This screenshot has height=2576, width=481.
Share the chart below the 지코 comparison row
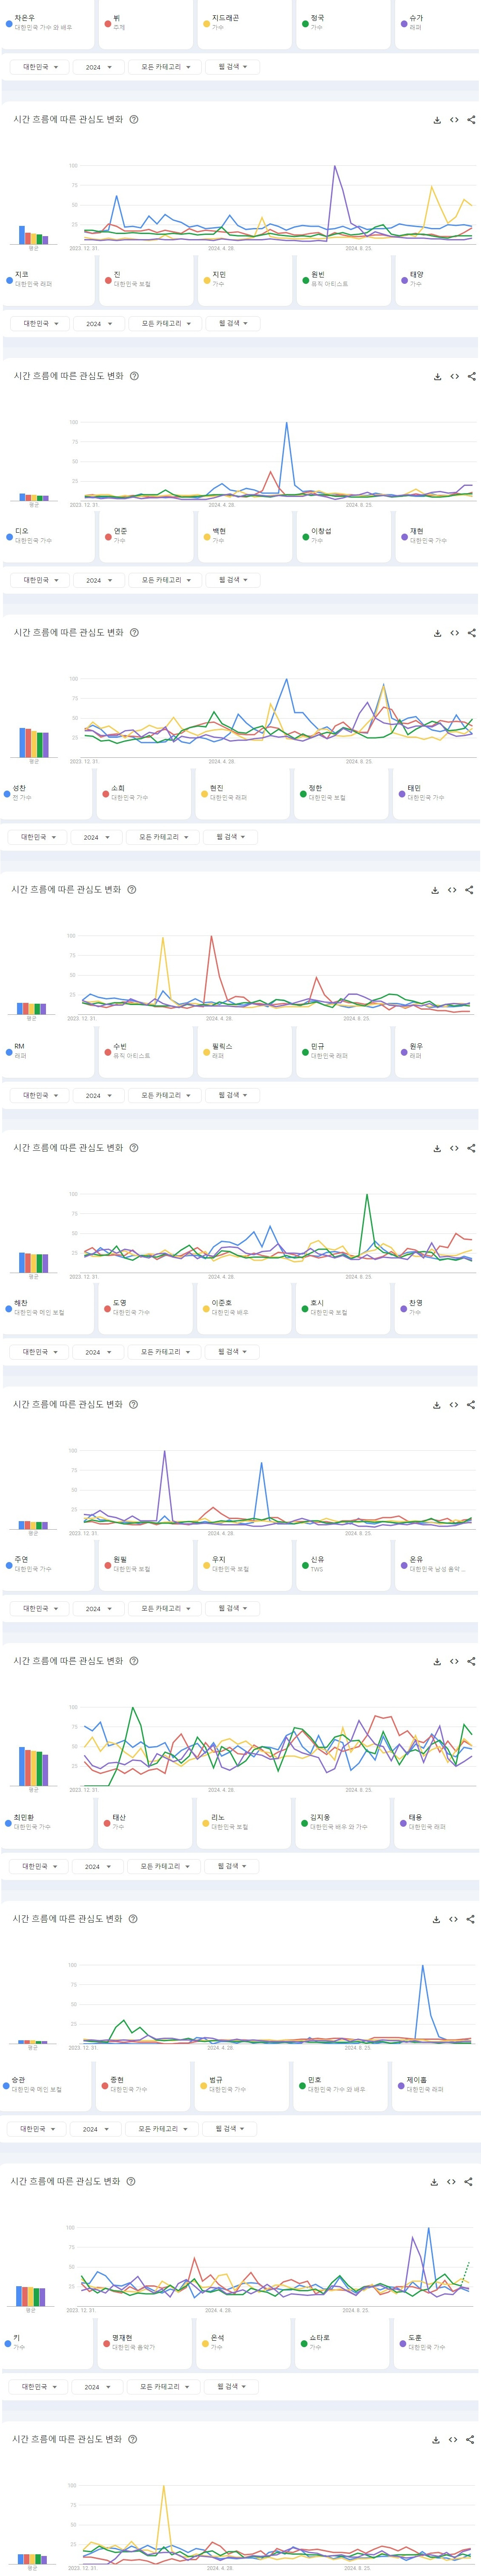click(x=471, y=377)
